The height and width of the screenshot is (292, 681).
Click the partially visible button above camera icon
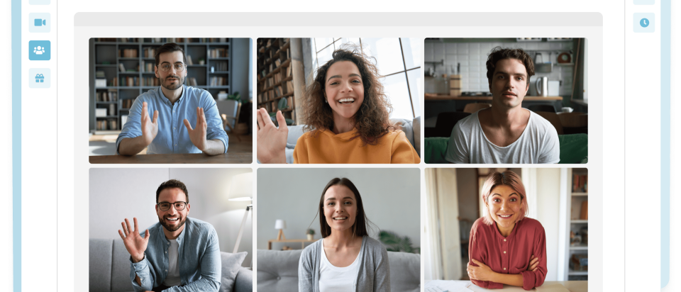pos(40,2)
